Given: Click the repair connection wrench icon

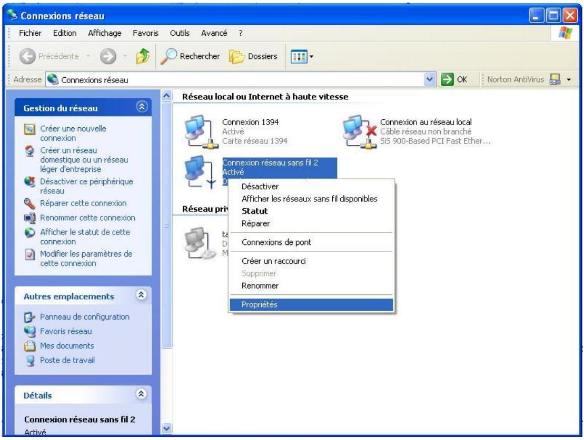Looking at the screenshot, I should 29,203.
